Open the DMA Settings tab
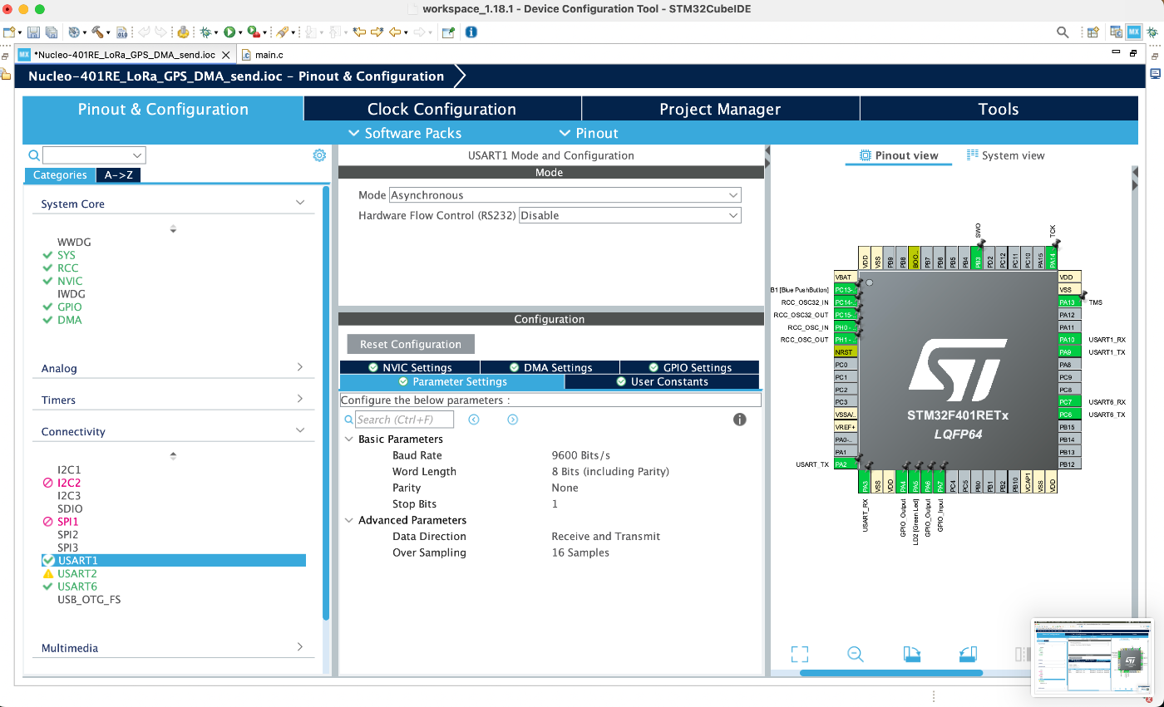This screenshot has height=707, width=1164. pyautogui.click(x=550, y=367)
